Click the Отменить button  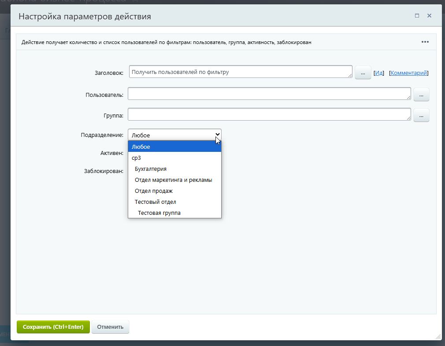110,327
